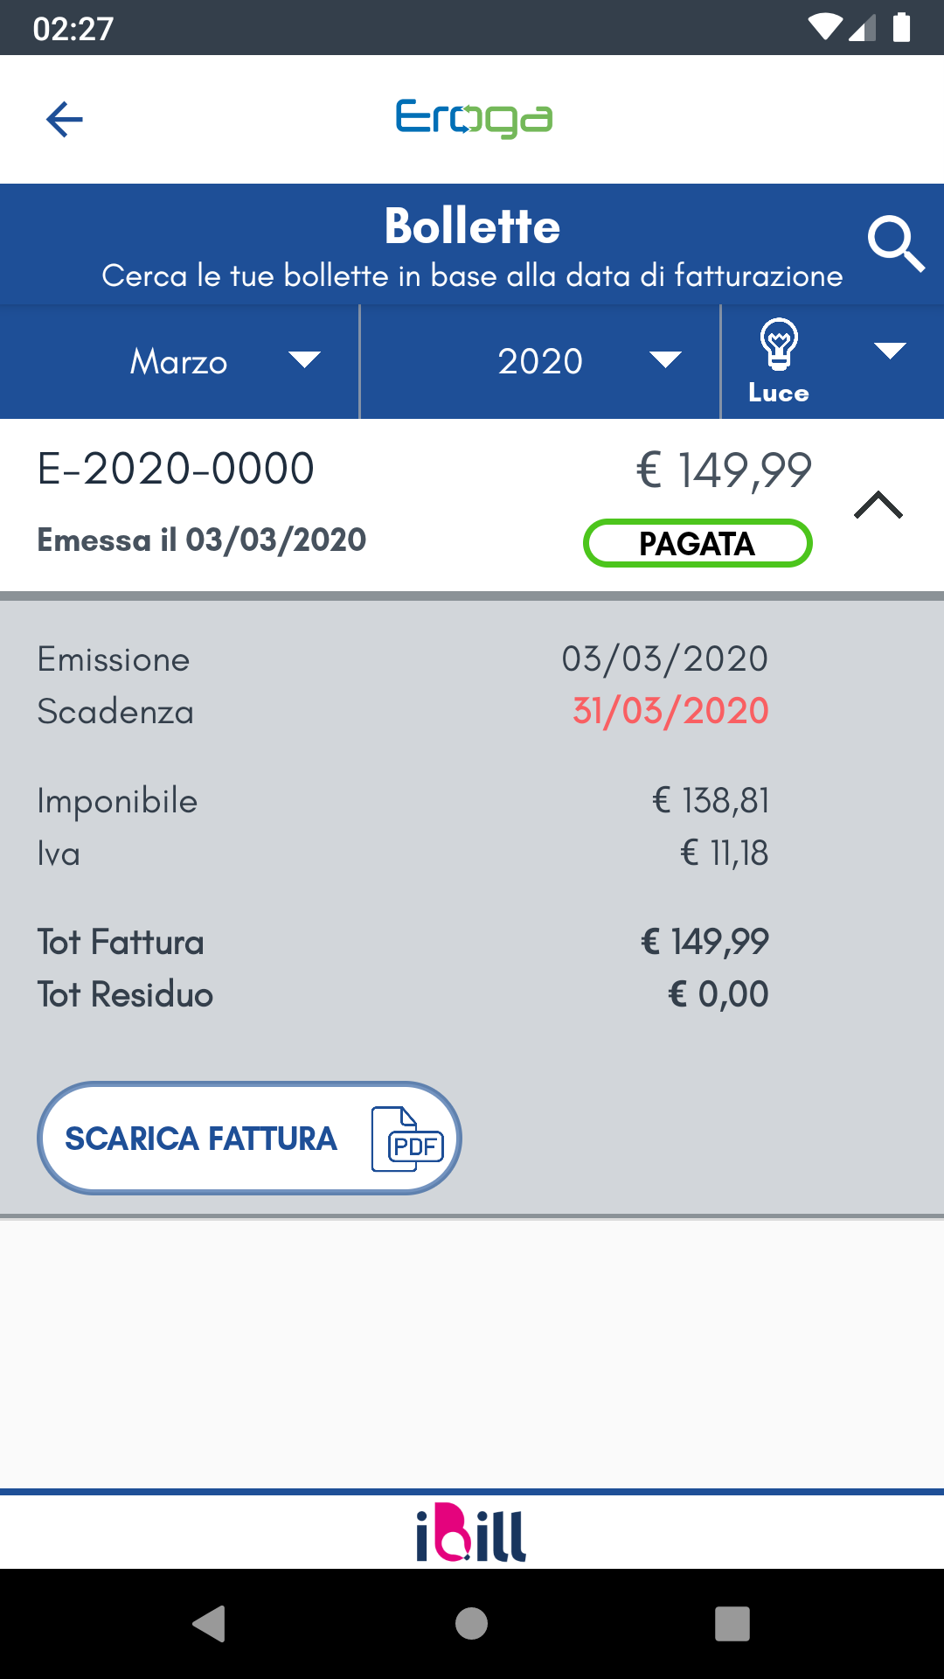Collapse the bill details chevron
Screen dimensions: 944x1679
point(878,505)
